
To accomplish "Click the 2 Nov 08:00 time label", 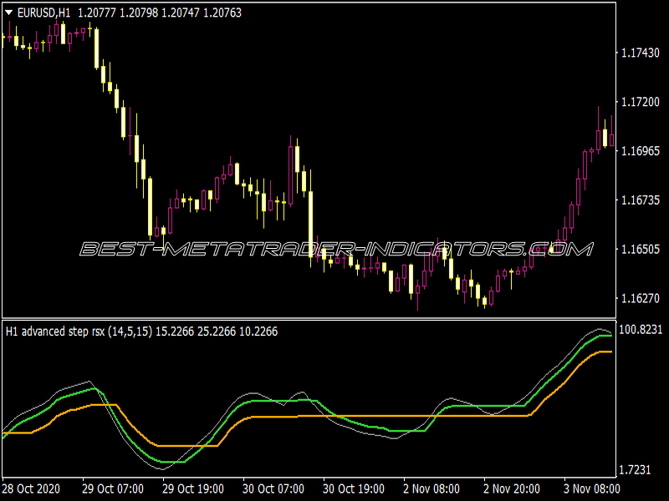I will coord(432,488).
